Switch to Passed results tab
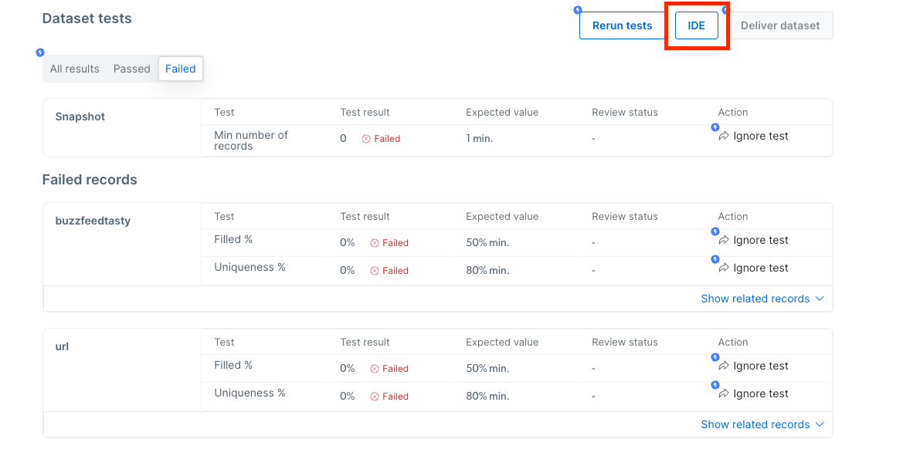The height and width of the screenshot is (449, 920). click(x=131, y=69)
